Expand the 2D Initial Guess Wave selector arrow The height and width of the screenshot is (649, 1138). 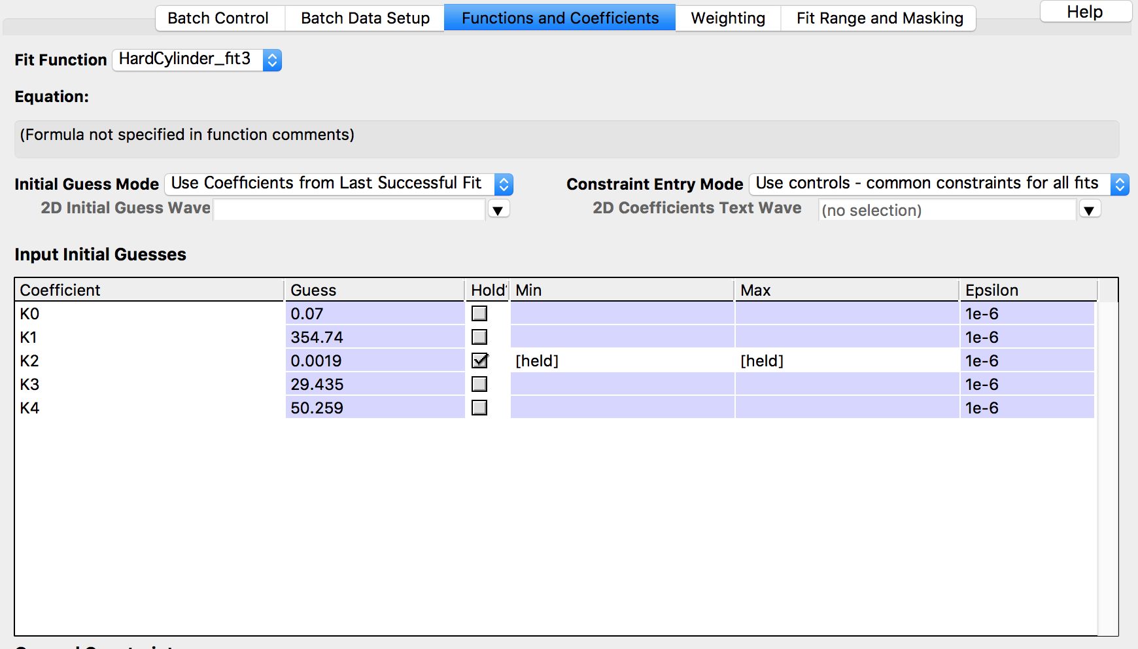498,209
